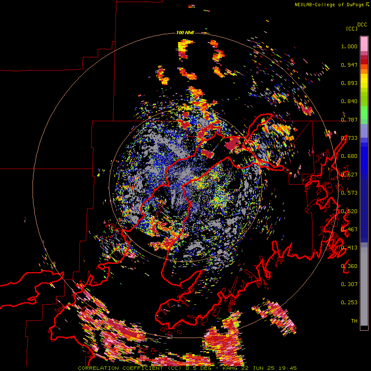The width and height of the screenshot is (371, 371).
Task: Click the 0.733 legend value
Action: point(349,138)
